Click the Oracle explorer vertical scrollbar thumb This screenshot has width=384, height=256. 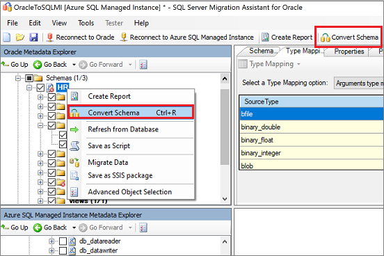[225, 127]
